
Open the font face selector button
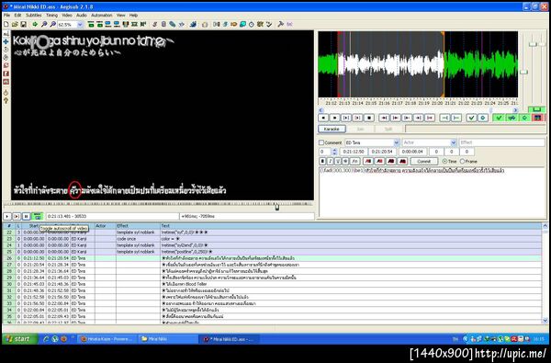(354, 161)
